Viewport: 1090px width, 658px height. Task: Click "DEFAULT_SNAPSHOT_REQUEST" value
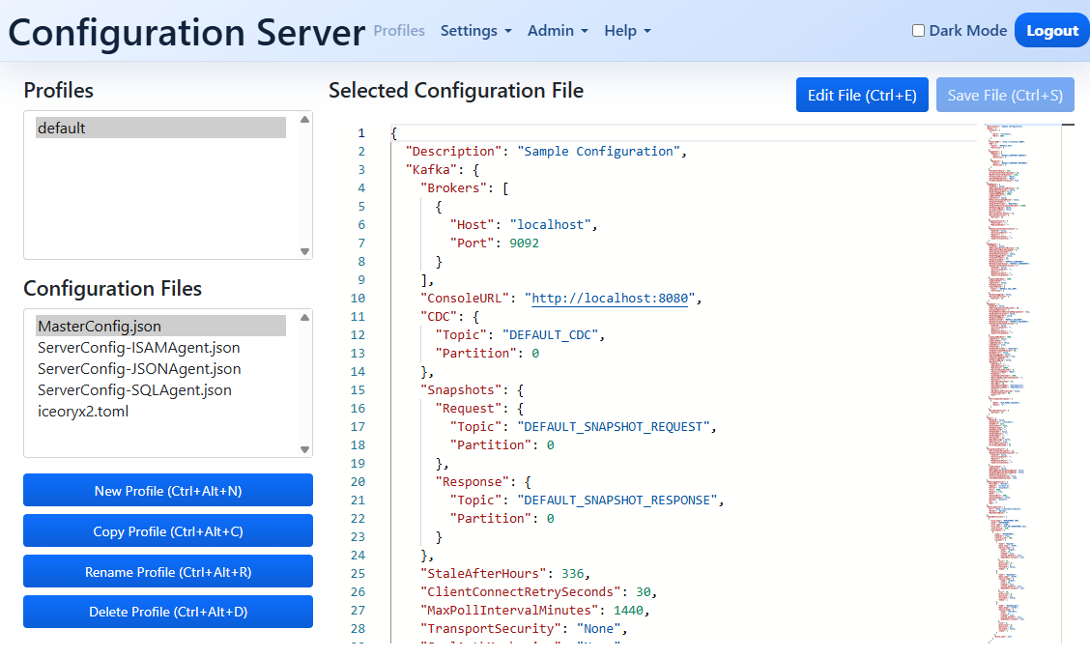tap(614, 427)
